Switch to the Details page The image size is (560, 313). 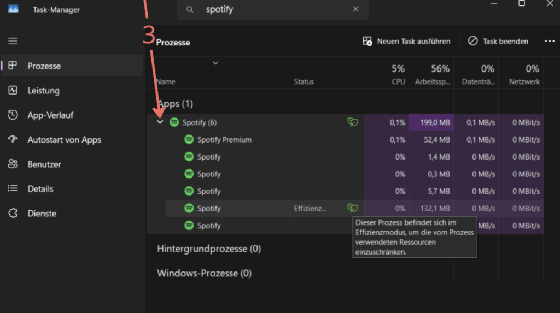[72, 189]
